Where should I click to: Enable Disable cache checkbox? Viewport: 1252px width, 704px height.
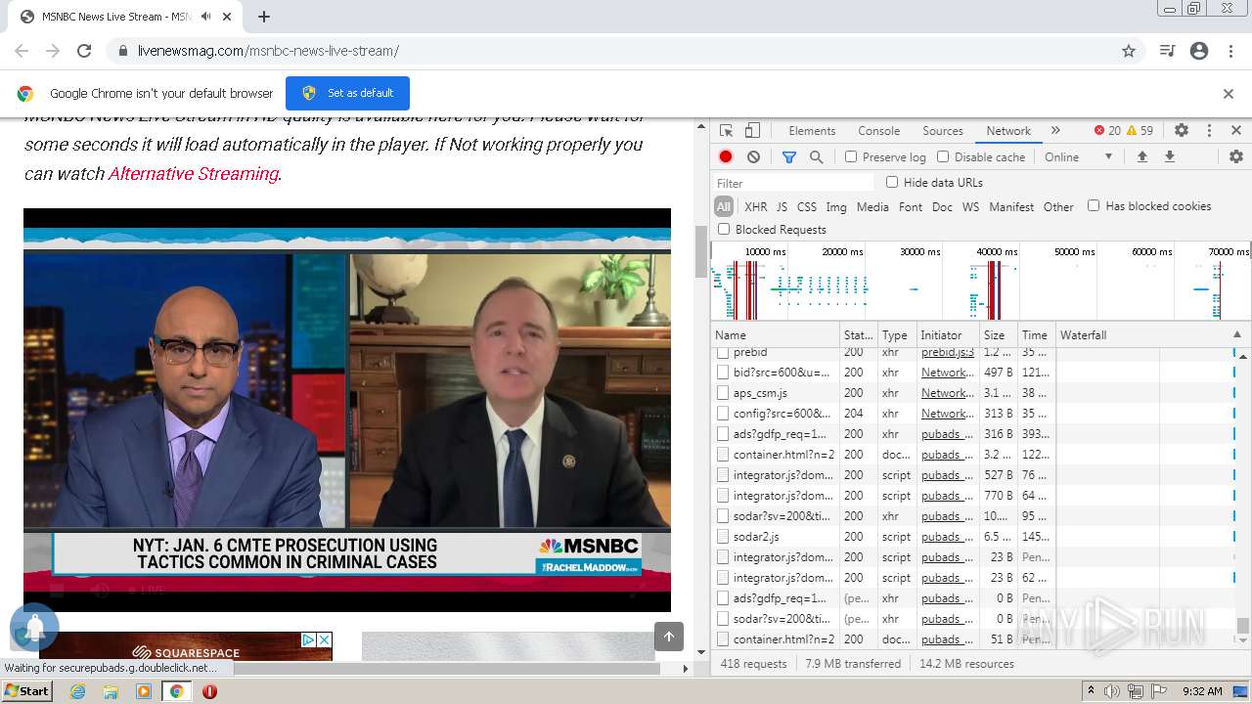(x=943, y=156)
